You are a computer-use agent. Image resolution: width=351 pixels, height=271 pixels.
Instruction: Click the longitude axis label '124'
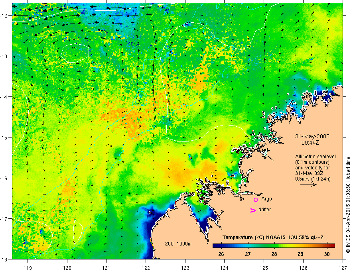(225, 268)
